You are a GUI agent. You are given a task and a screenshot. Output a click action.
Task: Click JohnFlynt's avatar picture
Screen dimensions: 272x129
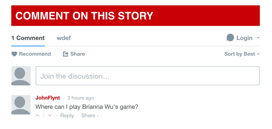[21, 105]
